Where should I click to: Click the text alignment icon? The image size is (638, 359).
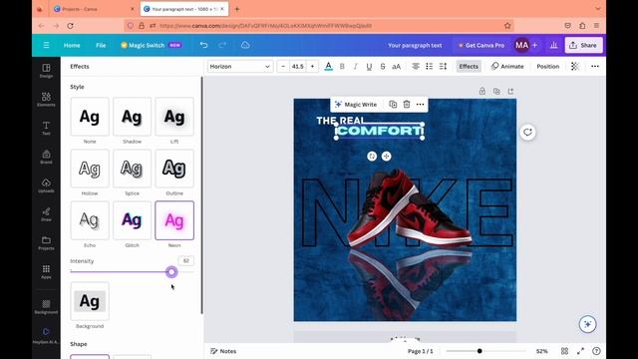416,67
